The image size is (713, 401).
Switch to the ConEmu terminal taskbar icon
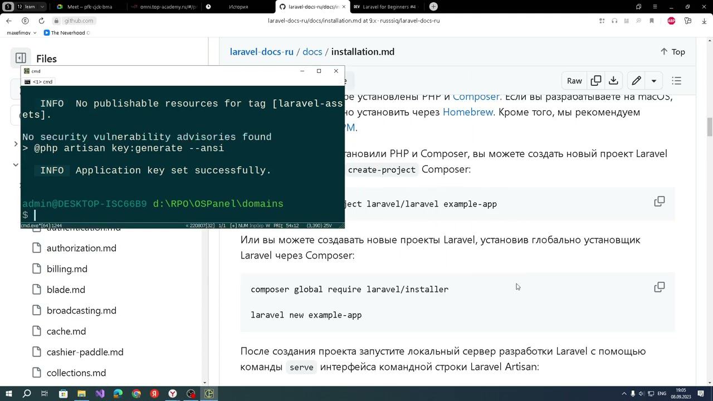coord(209,394)
